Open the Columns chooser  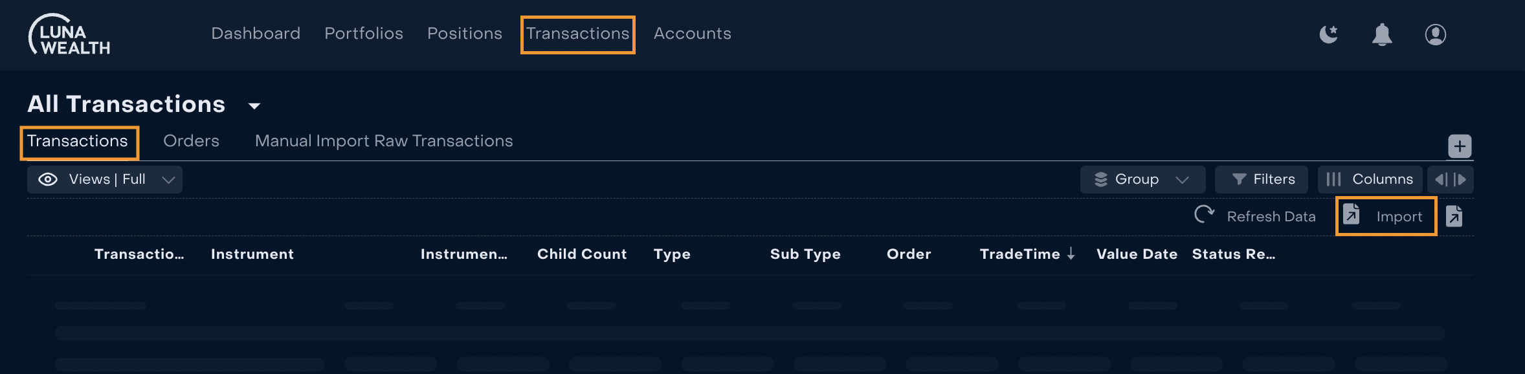coord(1370,179)
